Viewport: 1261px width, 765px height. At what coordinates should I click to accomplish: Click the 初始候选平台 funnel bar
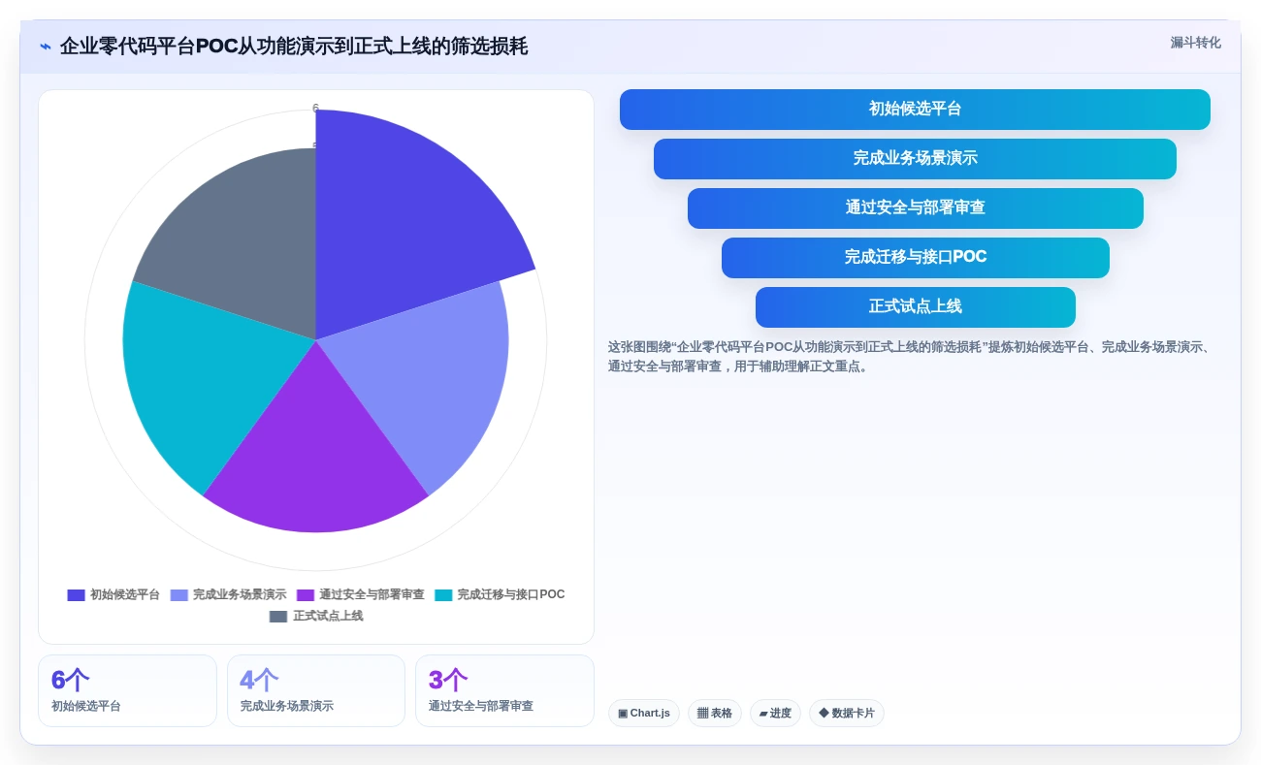pyautogui.click(x=915, y=110)
